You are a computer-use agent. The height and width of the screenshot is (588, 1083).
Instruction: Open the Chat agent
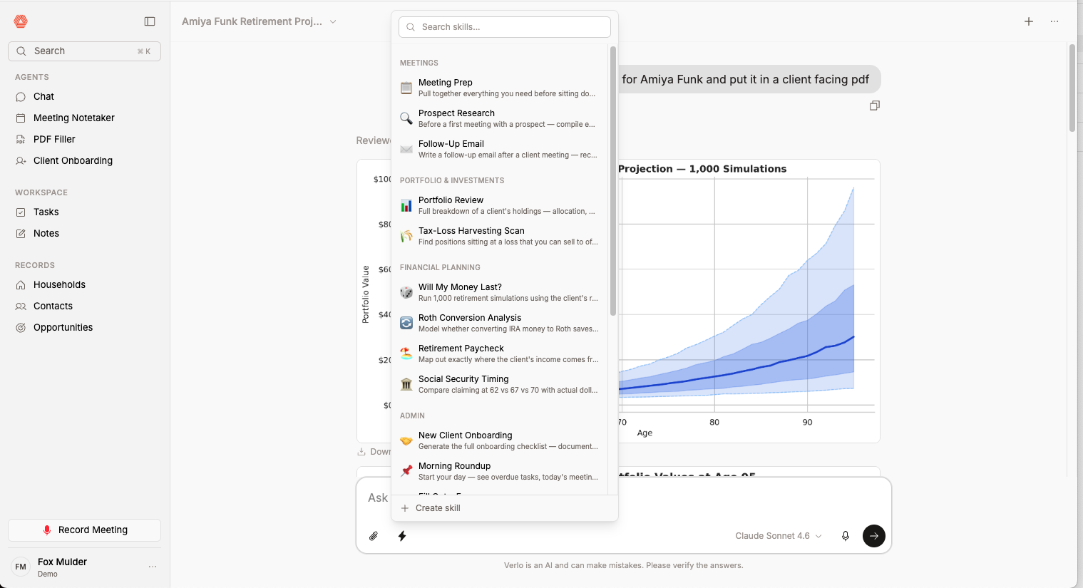click(x=43, y=96)
